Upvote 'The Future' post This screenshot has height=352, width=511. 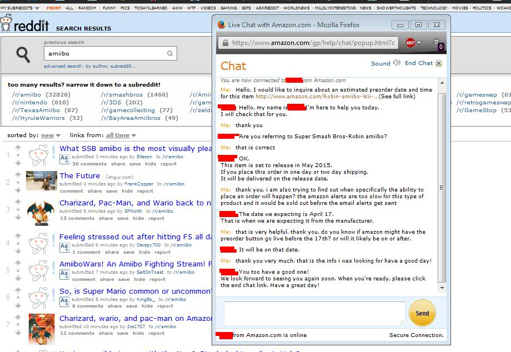pyautogui.click(x=18, y=174)
